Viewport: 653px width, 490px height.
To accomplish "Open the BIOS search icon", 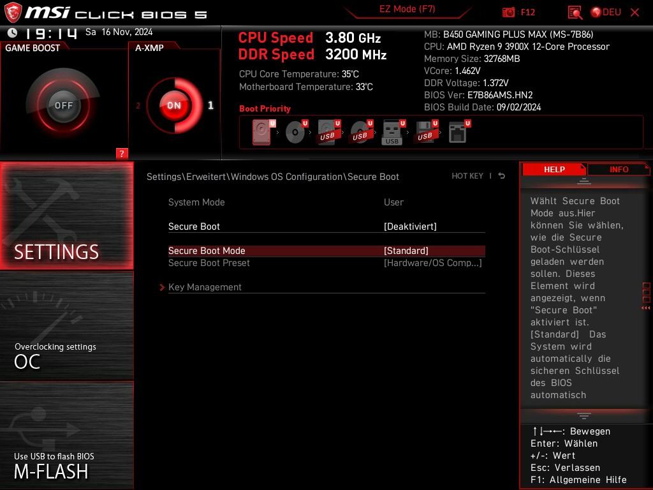I will [x=575, y=13].
